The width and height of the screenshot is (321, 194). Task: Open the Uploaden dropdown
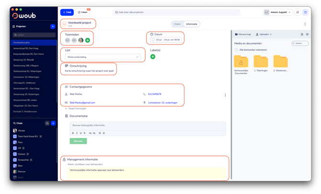click(x=264, y=34)
